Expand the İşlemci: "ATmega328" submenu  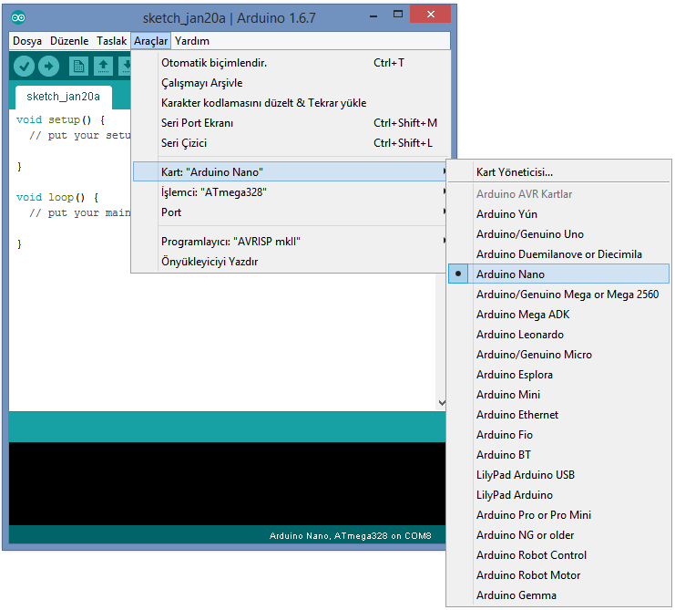(x=291, y=192)
